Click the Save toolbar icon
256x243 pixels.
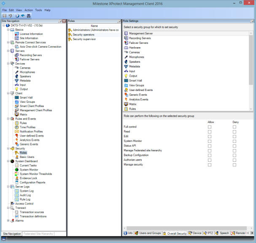click(x=4, y=16)
